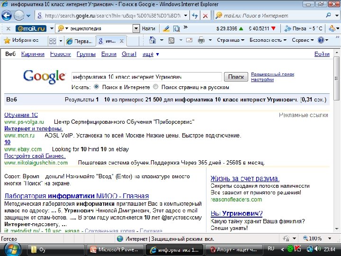
Task: Select the Поиск страниц на русском radio button
Action: [155, 87]
